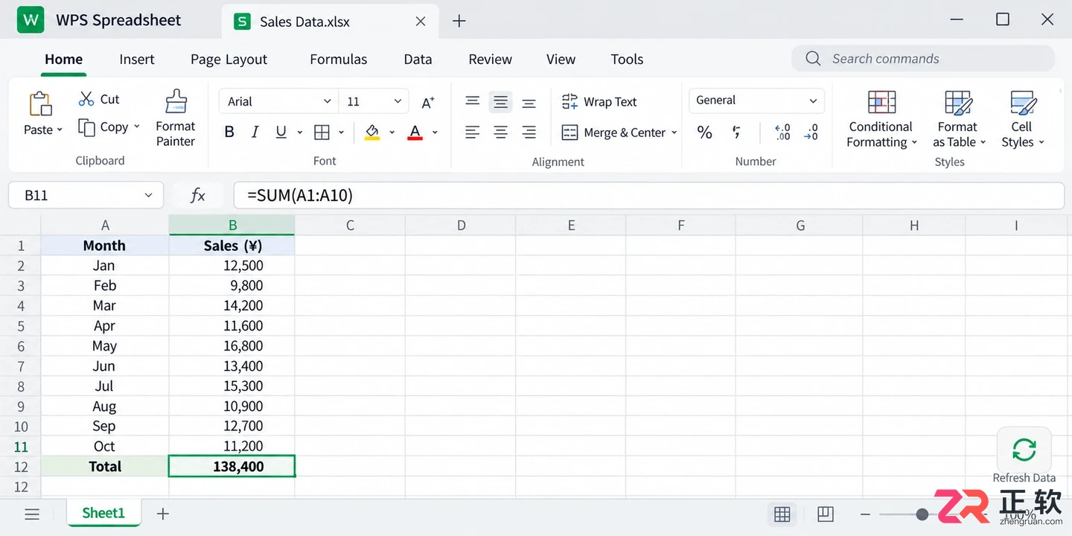Close the Sales Data.xlsx tab
This screenshot has height=536, width=1072.
pos(421,22)
